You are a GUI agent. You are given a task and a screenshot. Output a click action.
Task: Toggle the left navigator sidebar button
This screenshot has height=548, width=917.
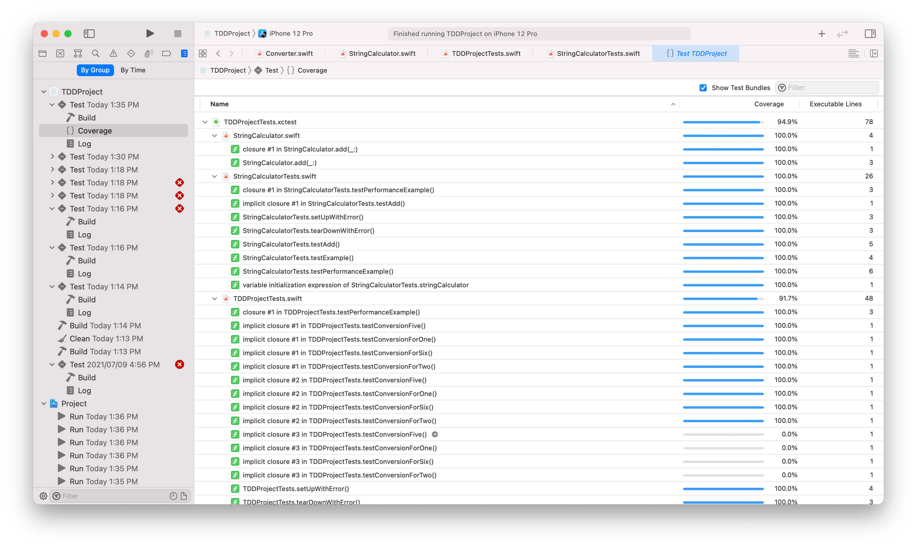coord(89,33)
